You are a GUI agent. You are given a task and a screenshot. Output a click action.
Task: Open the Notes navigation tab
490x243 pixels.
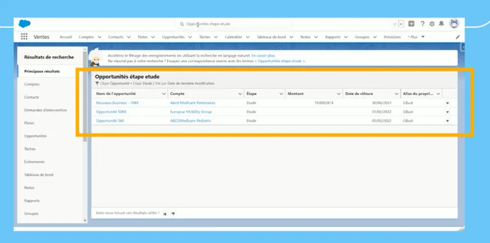click(x=305, y=37)
